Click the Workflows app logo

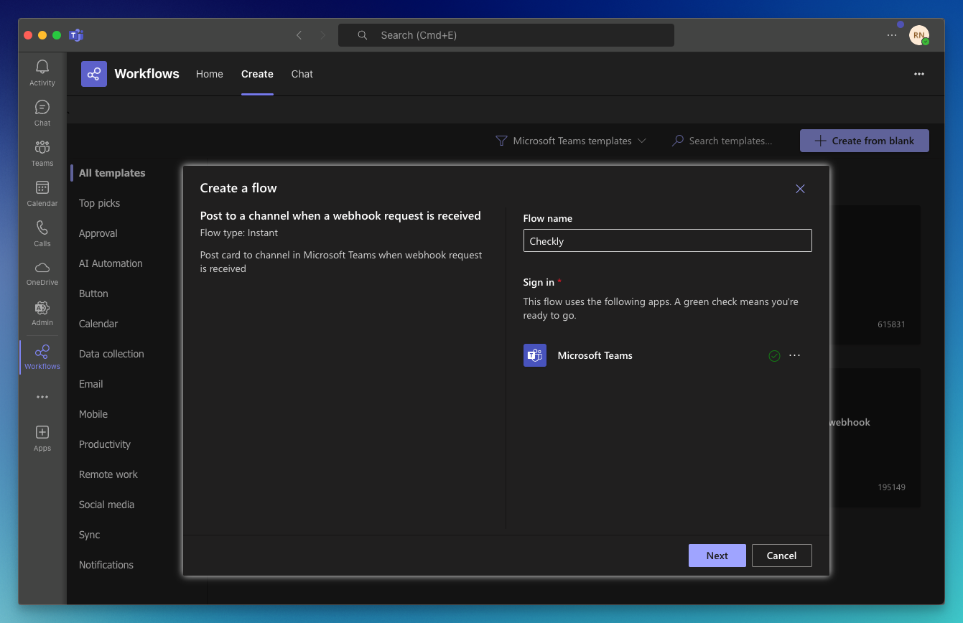tap(94, 74)
